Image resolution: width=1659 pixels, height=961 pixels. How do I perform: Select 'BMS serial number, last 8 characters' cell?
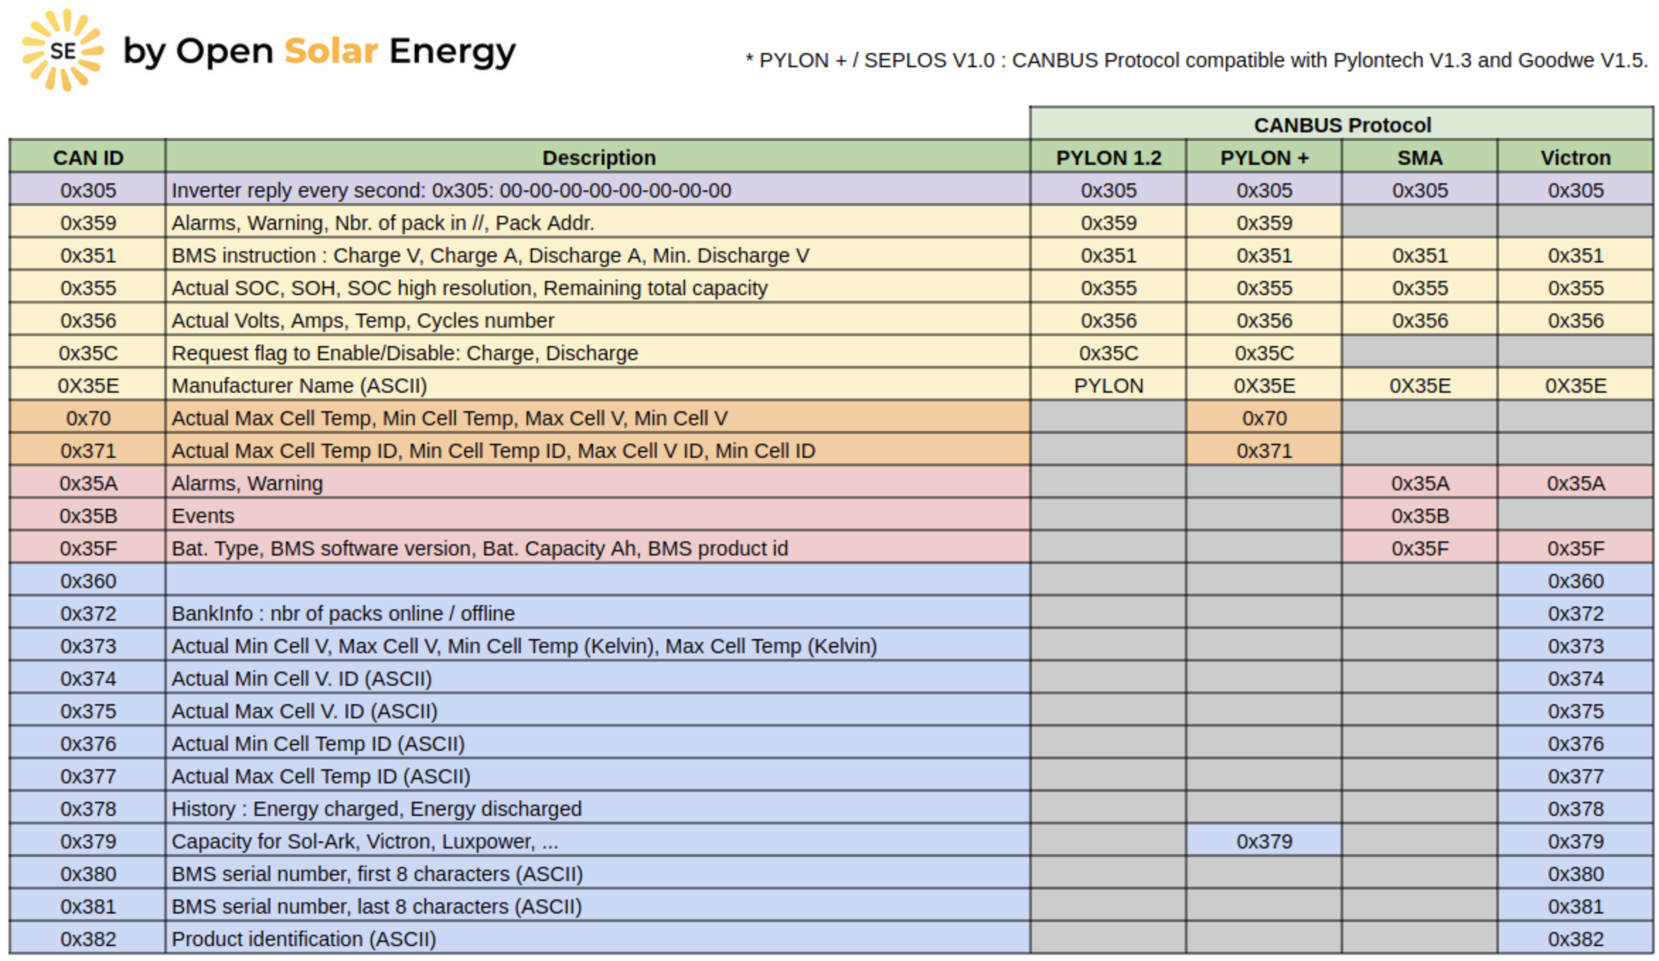[x=598, y=906]
